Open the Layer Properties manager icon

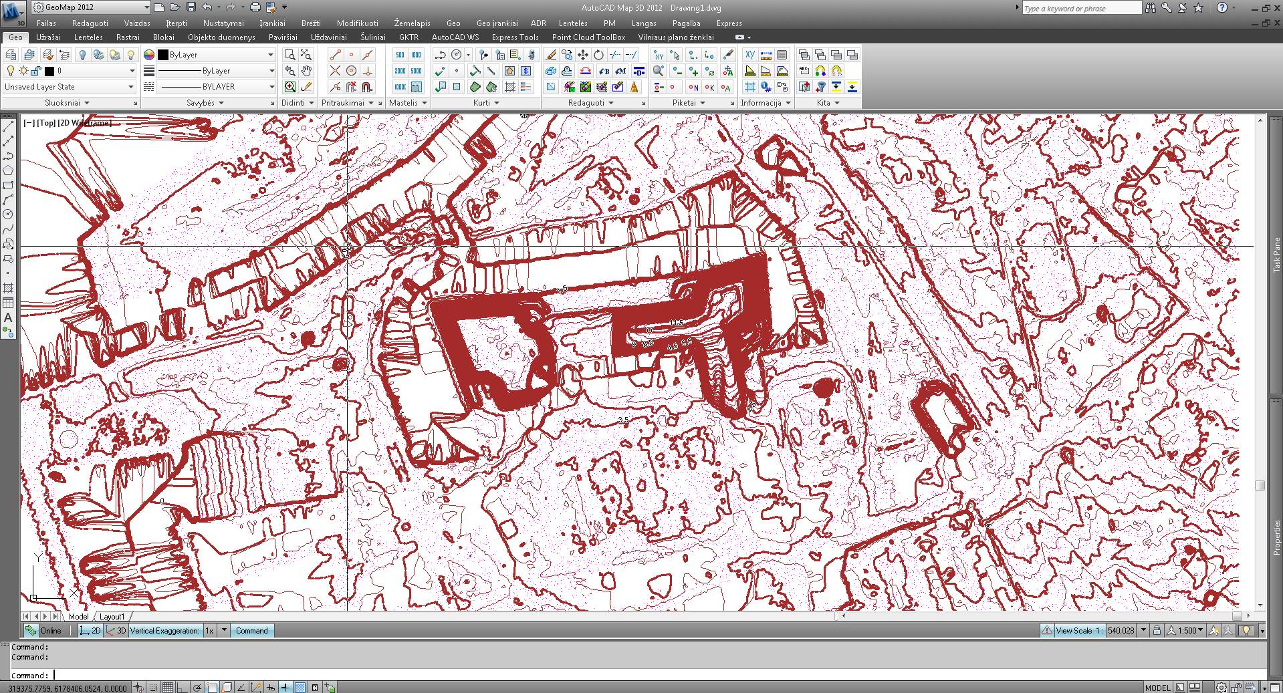(x=11, y=55)
